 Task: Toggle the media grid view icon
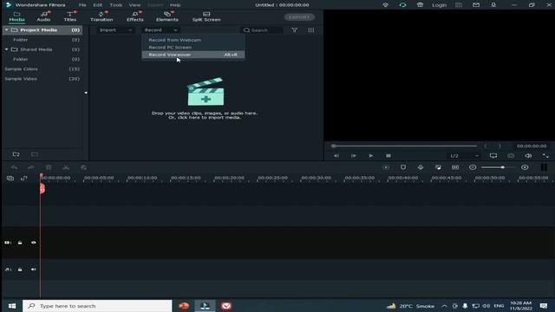(311, 30)
